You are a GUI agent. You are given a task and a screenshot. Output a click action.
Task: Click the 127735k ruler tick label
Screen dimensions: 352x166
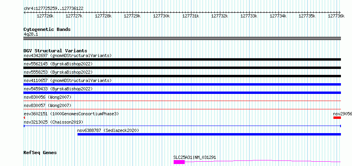click(307, 16)
